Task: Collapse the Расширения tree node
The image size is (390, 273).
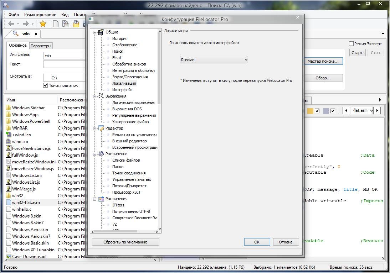Action: point(94,199)
